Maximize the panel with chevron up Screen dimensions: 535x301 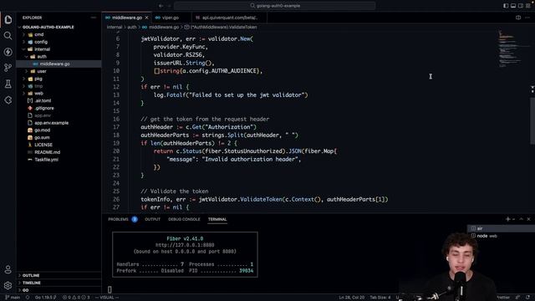521,219
